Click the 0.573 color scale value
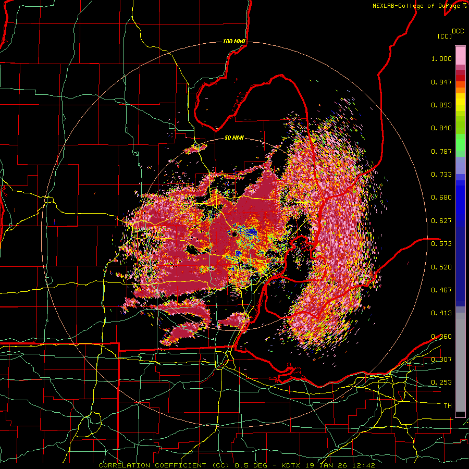Image resolution: width=469 pixels, height=469 pixels. coord(441,244)
